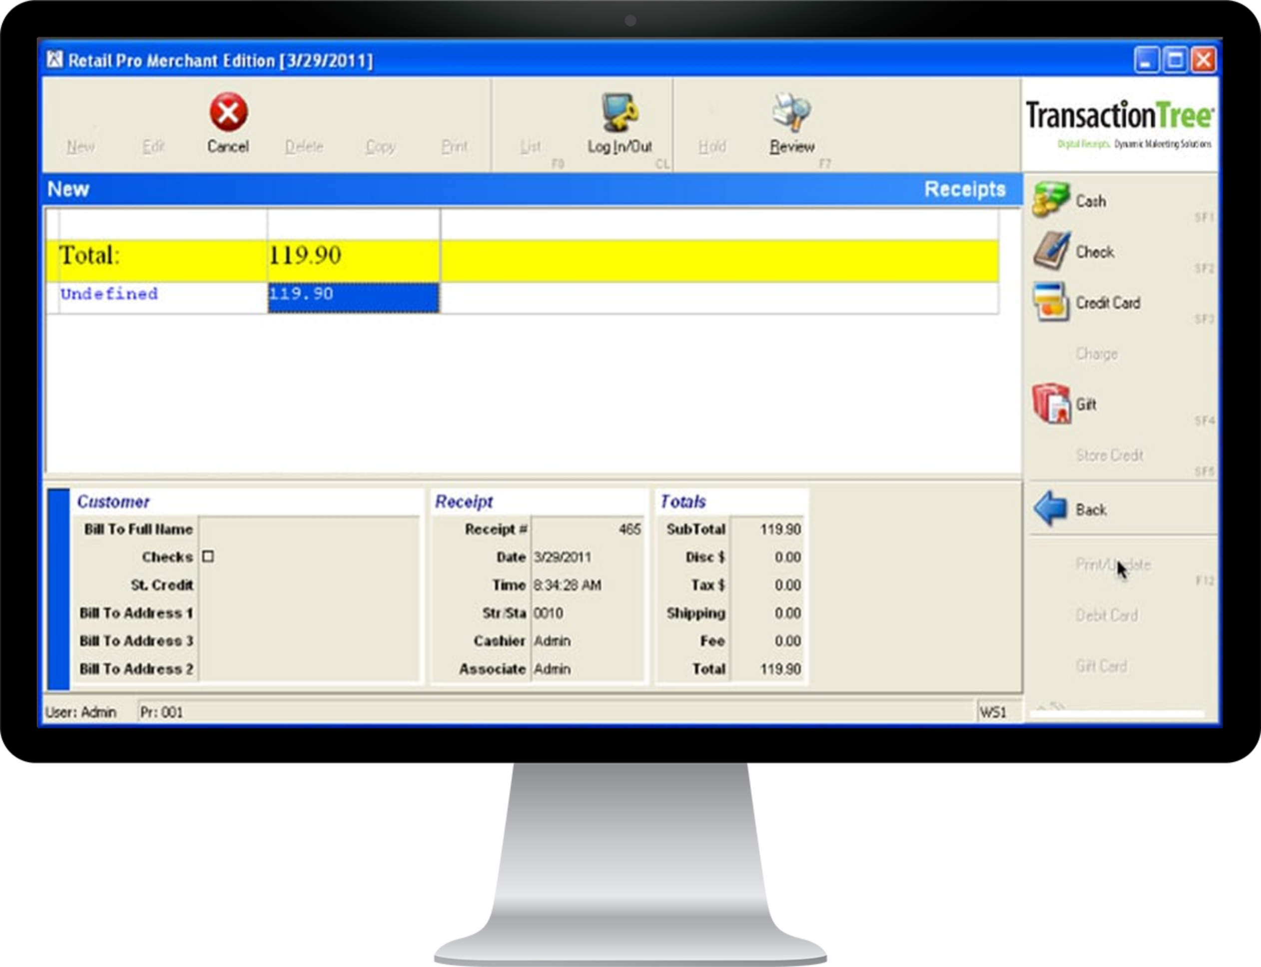Click the Tax $ value 0.00
Viewport: 1261px width, 967px height.
tap(788, 585)
